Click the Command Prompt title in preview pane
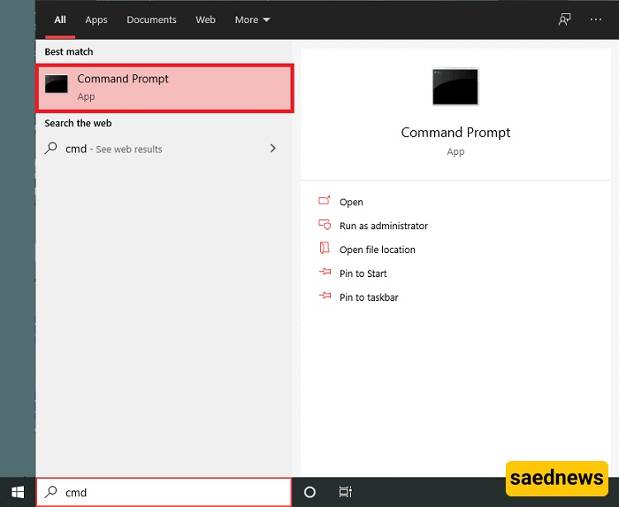The width and height of the screenshot is (619, 507). point(455,133)
